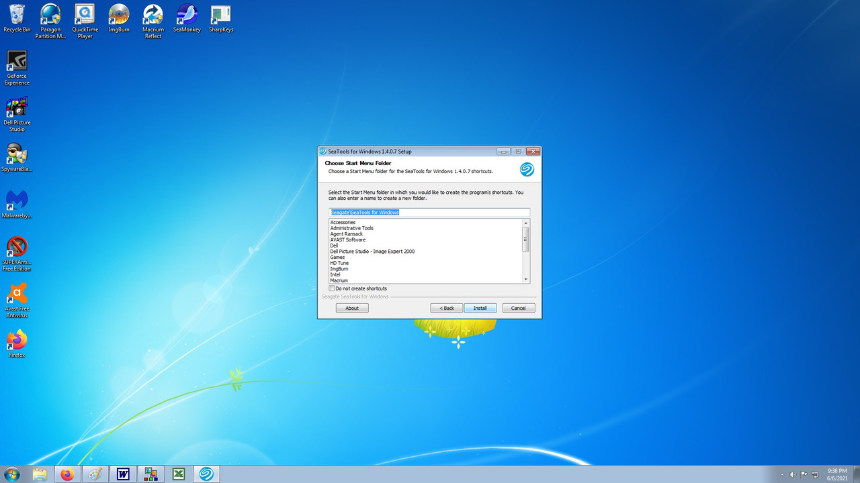This screenshot has height=483, width=860.
Task: Open Microsoft Excel from the taskbar
Action: point(179,474)
